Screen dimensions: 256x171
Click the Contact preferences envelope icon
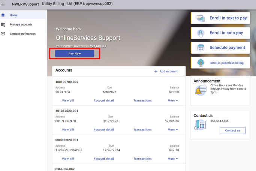click(x=3, y=34)
